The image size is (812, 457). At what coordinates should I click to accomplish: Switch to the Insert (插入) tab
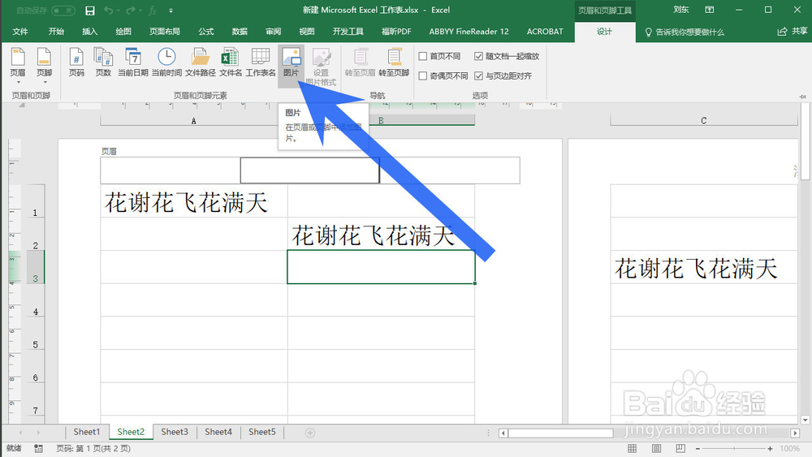point(89,32)
